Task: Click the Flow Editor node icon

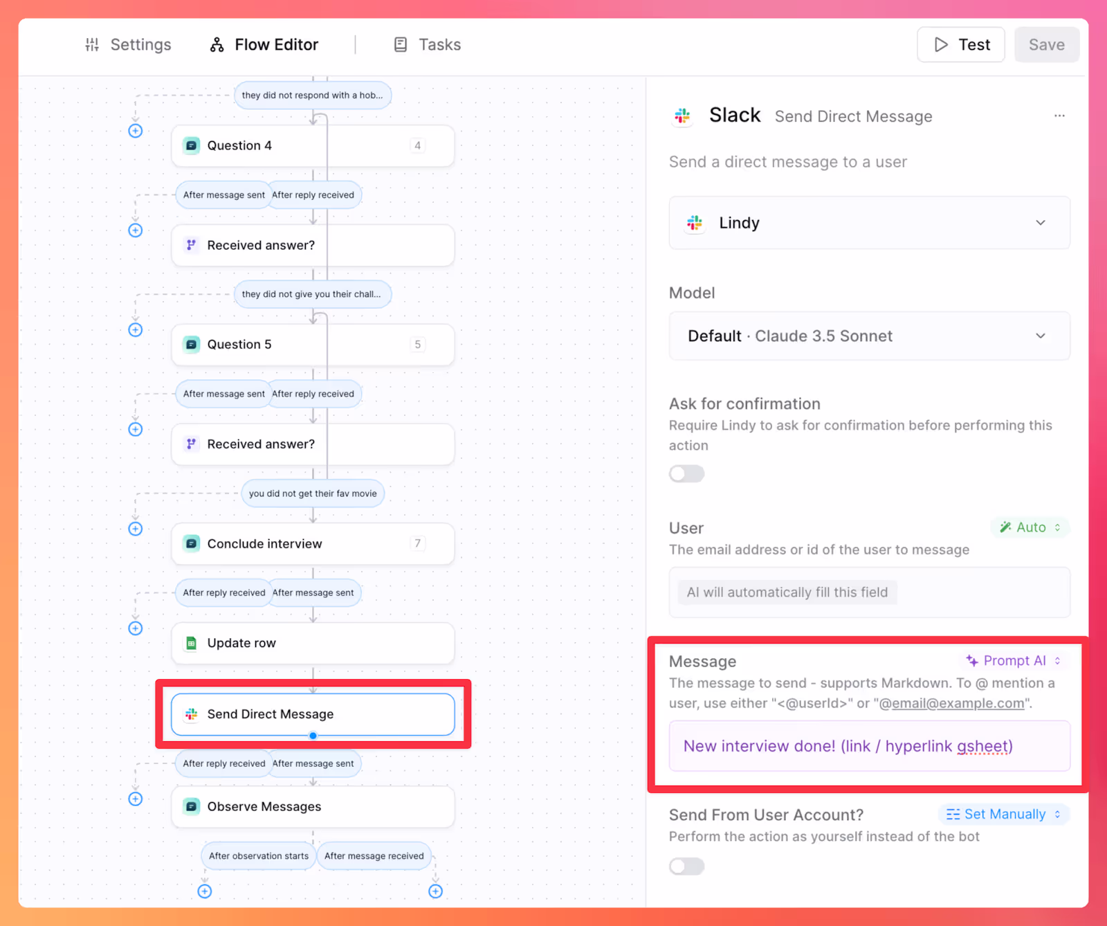Action: point(217,45)
